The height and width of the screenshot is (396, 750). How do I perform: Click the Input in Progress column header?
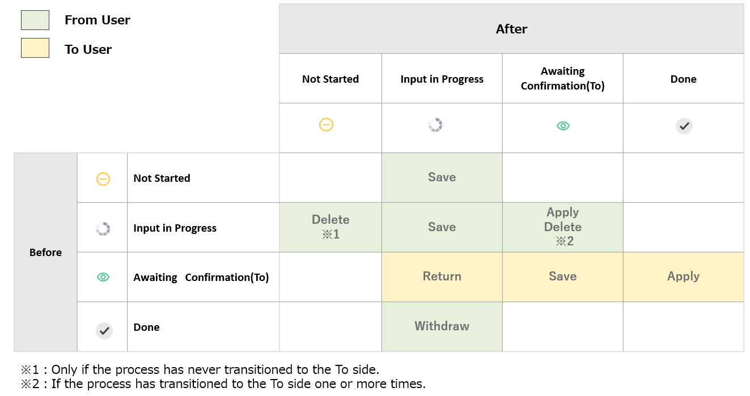[x=442, y=79]
